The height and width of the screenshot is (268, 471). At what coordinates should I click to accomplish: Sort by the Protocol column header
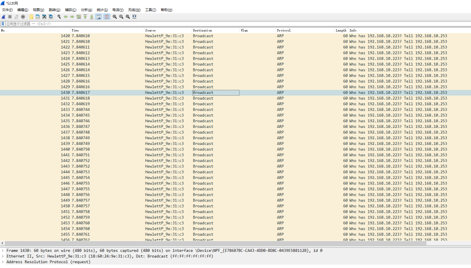coord(305,30)
